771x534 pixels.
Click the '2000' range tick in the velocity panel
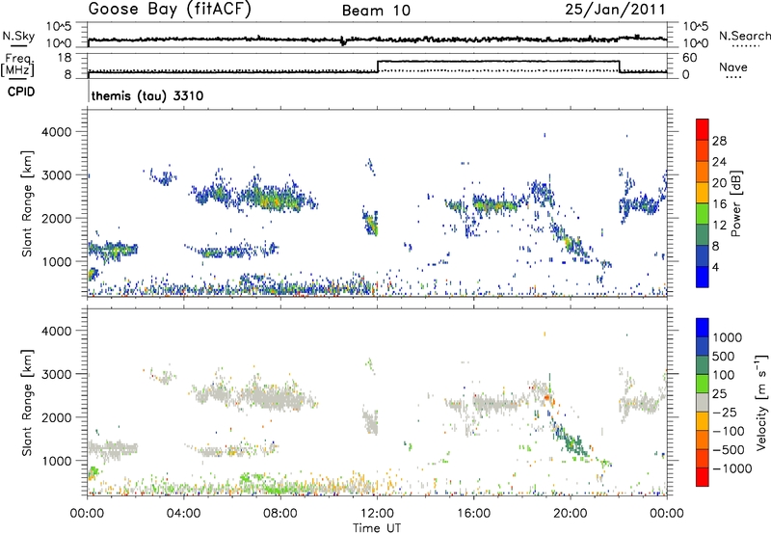click(x=57, y=417)
